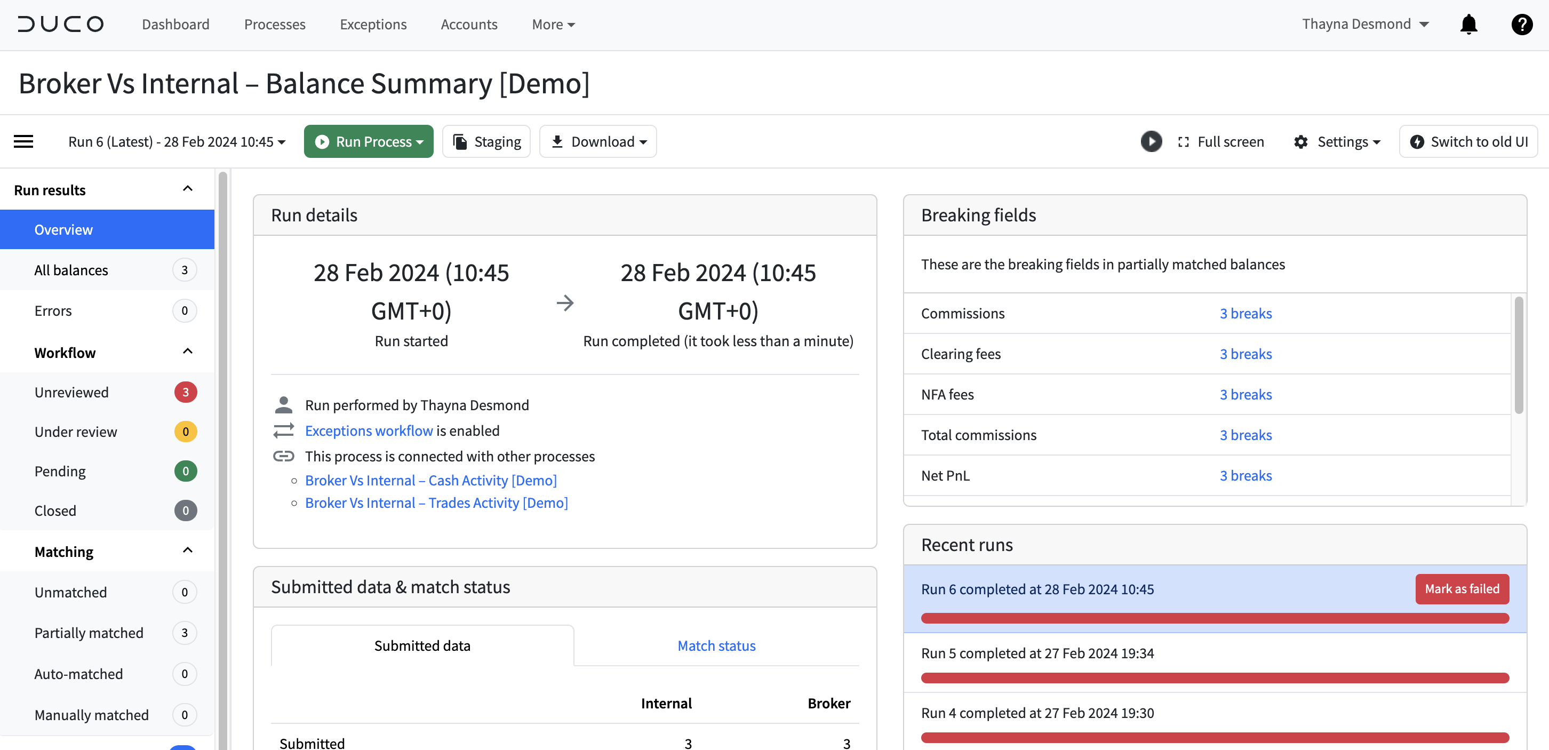Select the Submitted data tab
The height and width of the screenshot is (750, 1549).
(422, 645)
